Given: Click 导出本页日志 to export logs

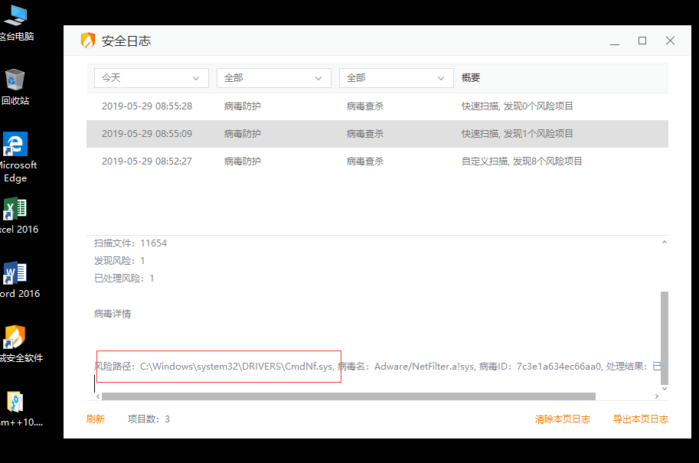Looking at the screenshot, I should 641,419.
